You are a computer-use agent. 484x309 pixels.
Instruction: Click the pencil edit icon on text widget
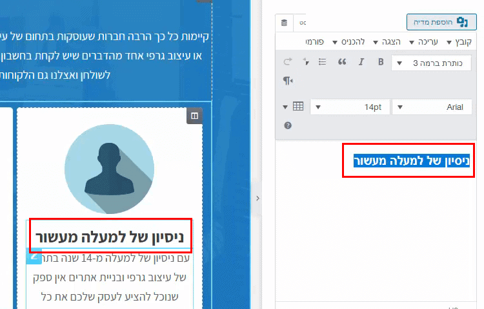click(34, 257)
